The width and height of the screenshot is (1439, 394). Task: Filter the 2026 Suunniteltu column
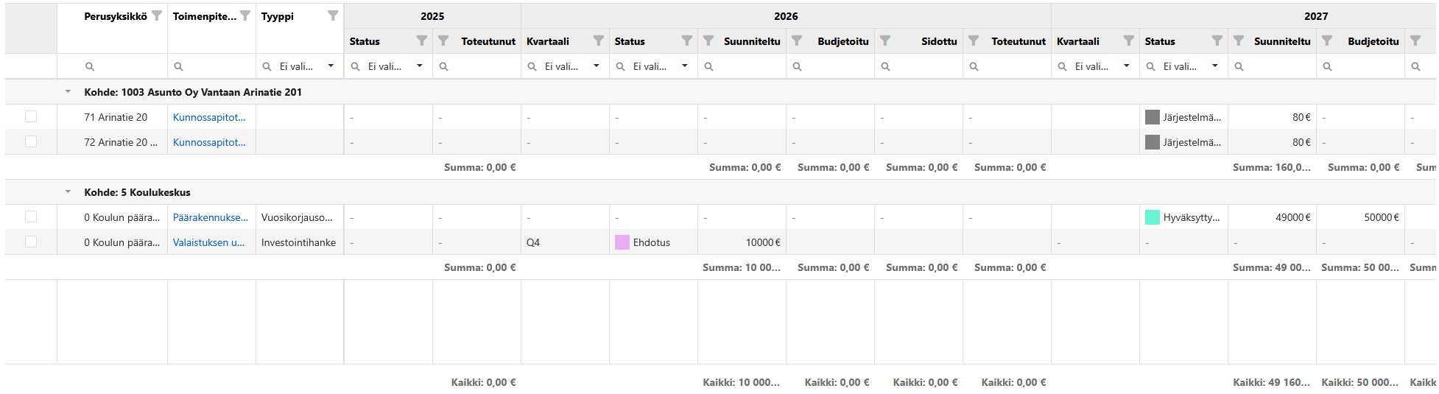point(708,41)
